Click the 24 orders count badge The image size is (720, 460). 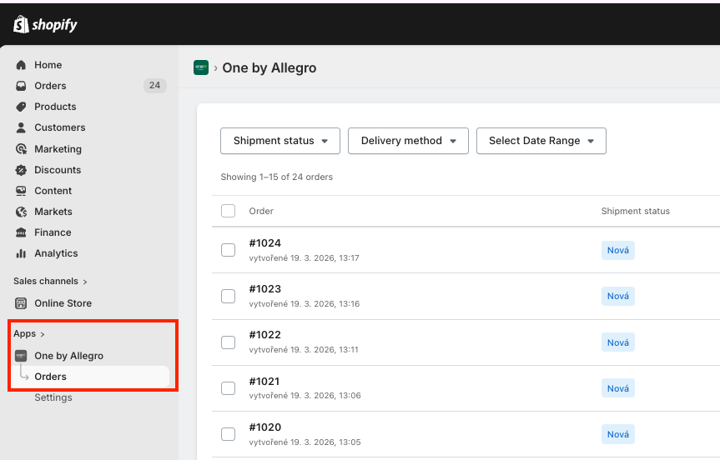154,85
